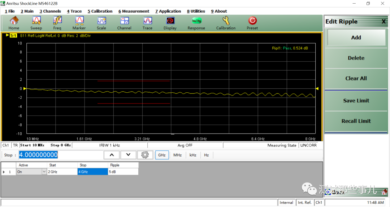Click the Recall Limit button

tap(356, 121)
